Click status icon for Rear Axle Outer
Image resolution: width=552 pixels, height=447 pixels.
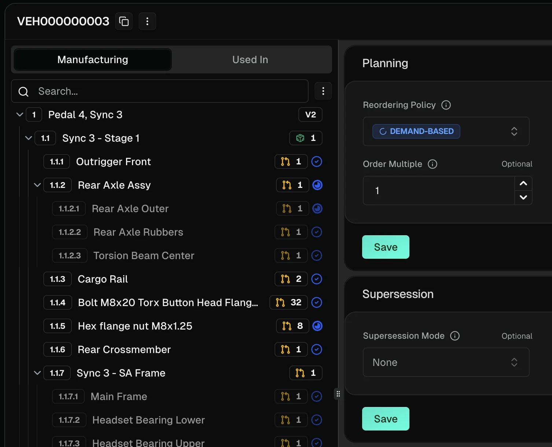tap(317, 208)
